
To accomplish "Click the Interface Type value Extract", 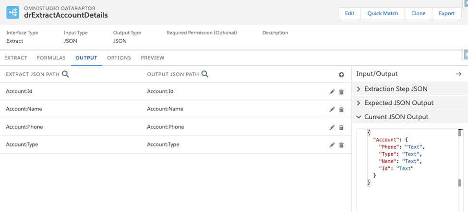I will tap(14, 41).
